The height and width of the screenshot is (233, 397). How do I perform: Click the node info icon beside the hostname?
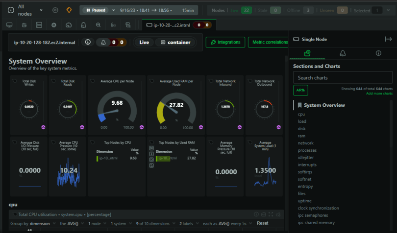(x=88, y=42)
